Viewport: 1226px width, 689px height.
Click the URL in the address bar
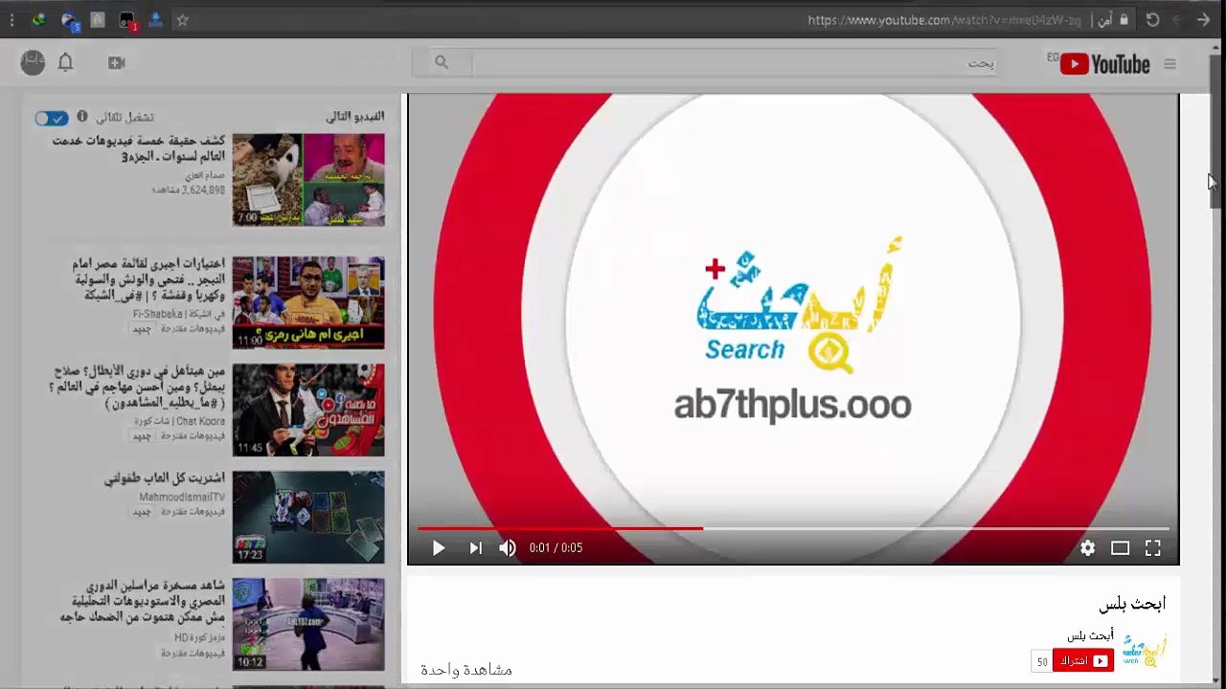943,20
